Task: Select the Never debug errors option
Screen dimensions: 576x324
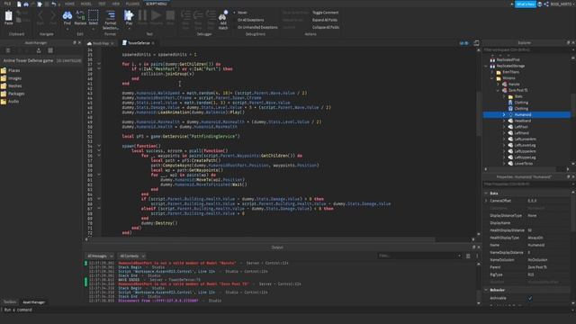Action: coord(242,13)
